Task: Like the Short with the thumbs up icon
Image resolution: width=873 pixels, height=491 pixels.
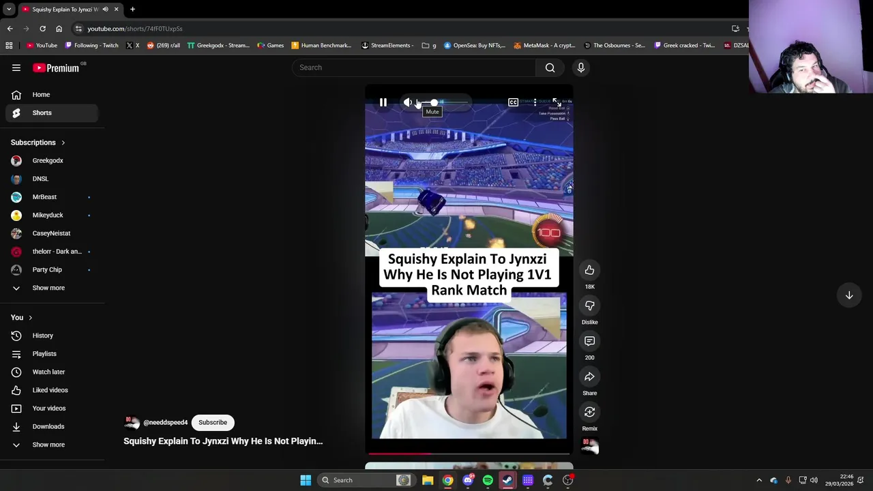Action: [x=589, y=270]
